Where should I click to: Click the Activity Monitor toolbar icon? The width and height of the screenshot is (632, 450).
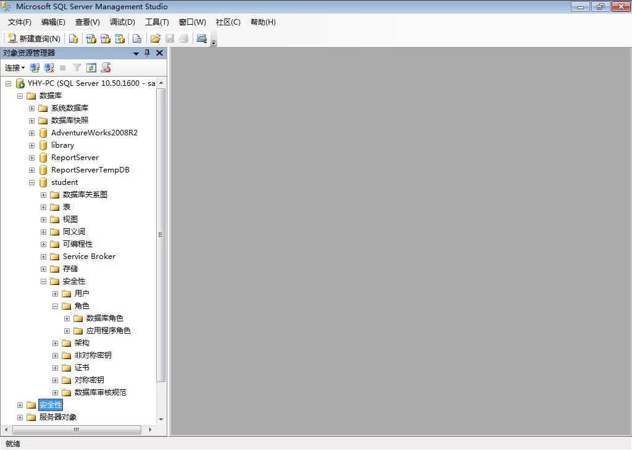202,38
